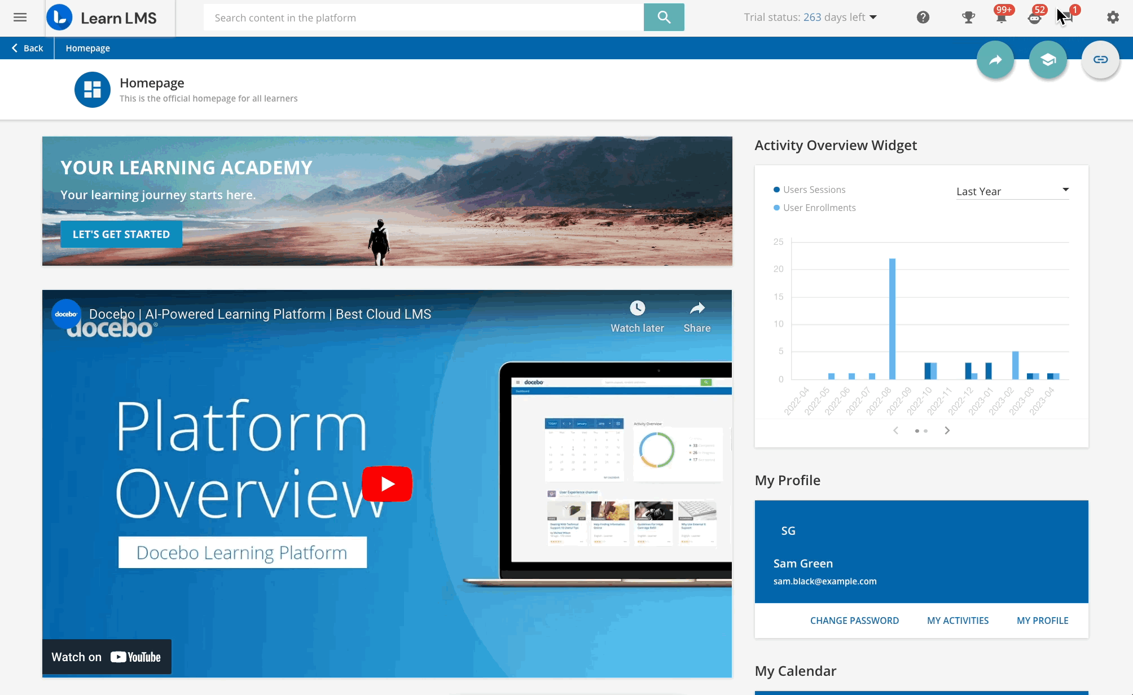
Task: Click the video Share arrow icon
Action: pyautogui.click(x=697, y=308)
